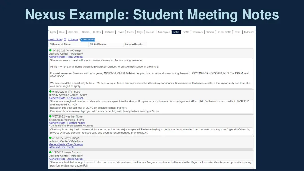Open the E-Mail tab
304x171 pixels.
pos(121,32)
